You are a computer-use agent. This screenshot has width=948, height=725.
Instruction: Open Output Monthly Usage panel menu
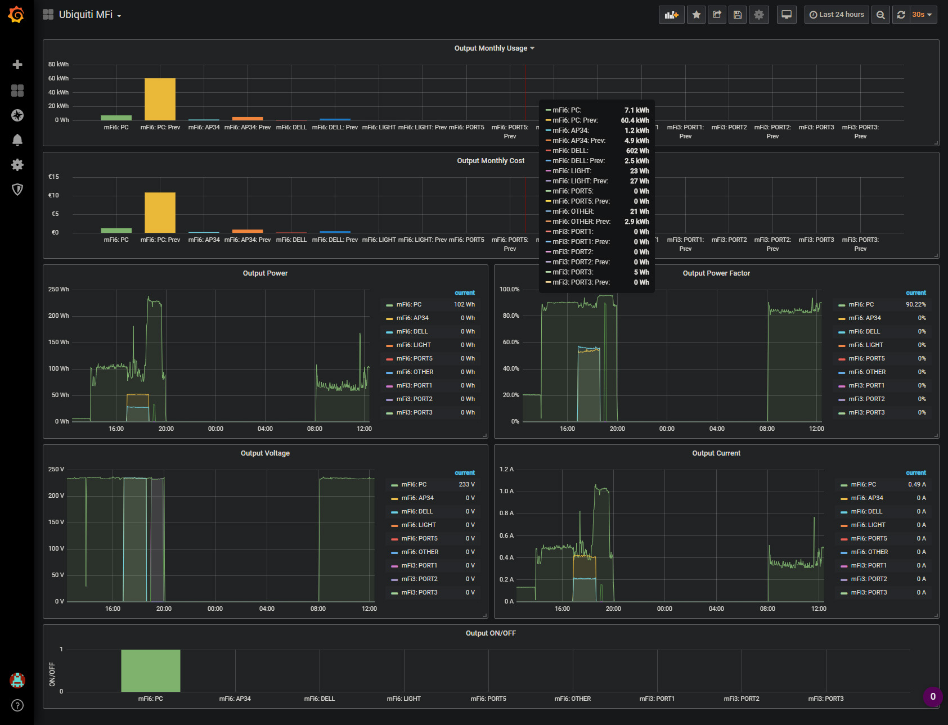(x=494, y=48)
